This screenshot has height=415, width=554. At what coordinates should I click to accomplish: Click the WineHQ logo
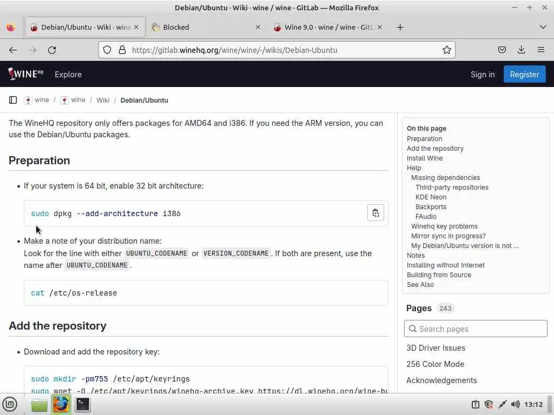25,74
